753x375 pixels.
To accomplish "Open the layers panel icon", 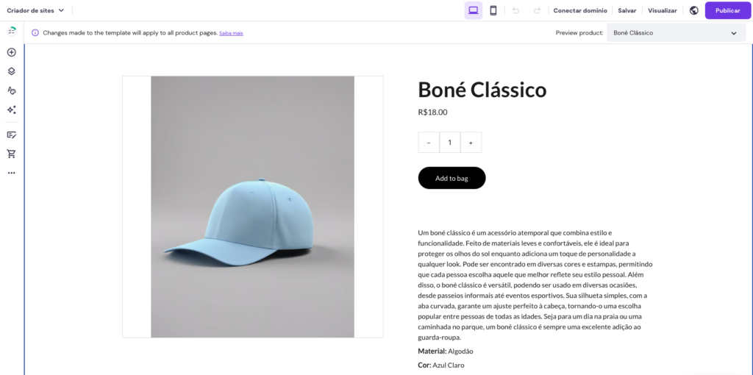I will pos(11,71).
